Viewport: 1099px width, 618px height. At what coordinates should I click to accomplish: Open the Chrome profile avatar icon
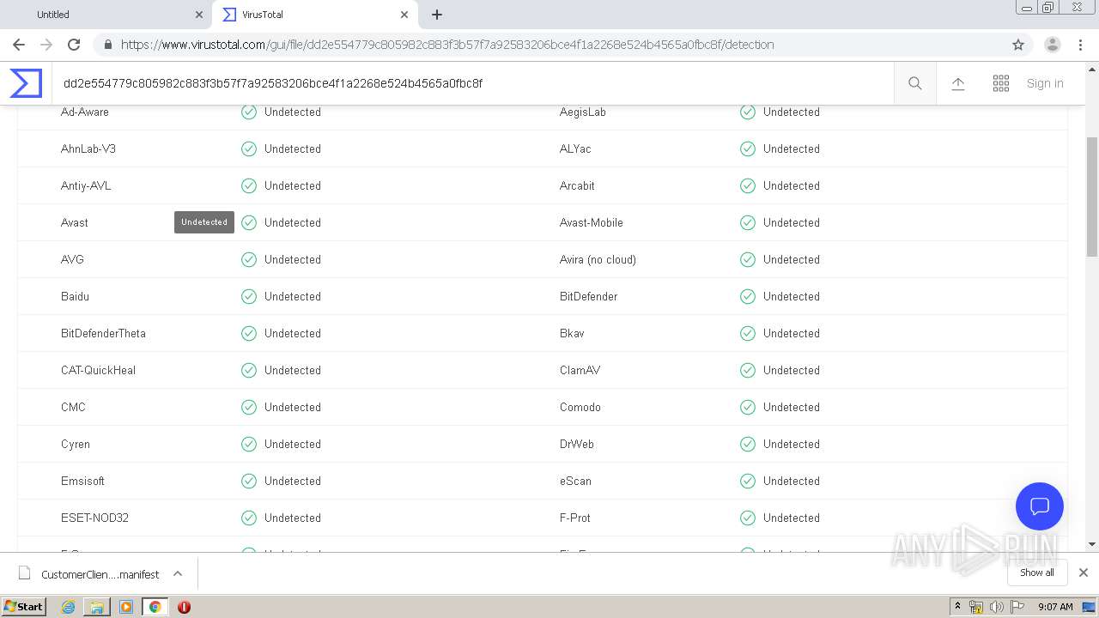[1053, 45]
